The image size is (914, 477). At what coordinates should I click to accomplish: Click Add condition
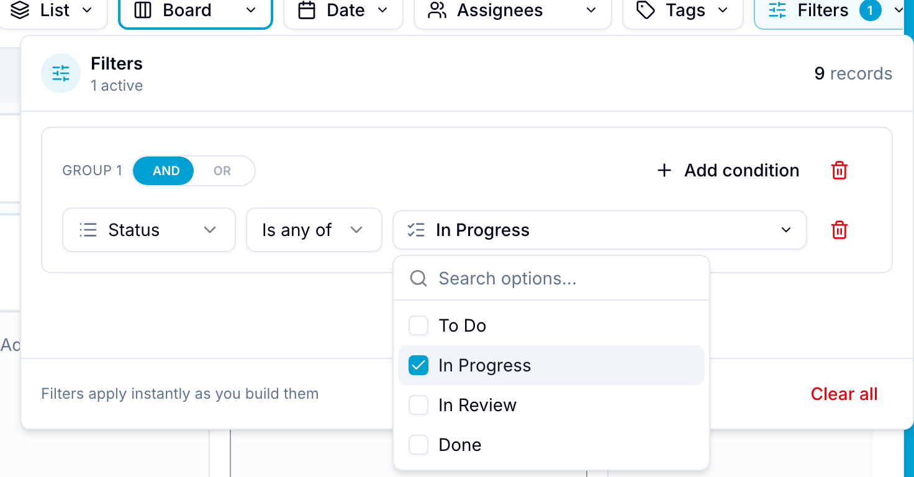point(728,170)
